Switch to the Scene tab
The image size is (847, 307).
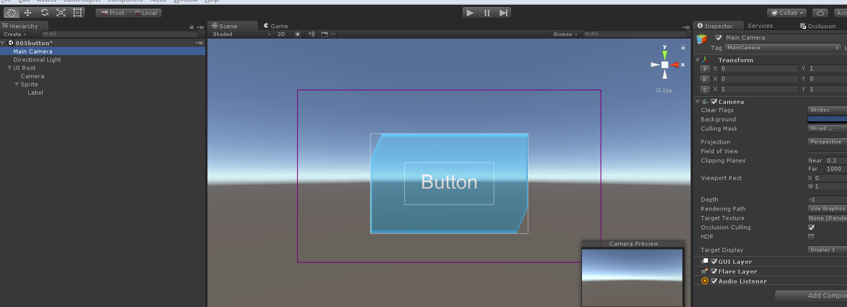pos(233,26)
